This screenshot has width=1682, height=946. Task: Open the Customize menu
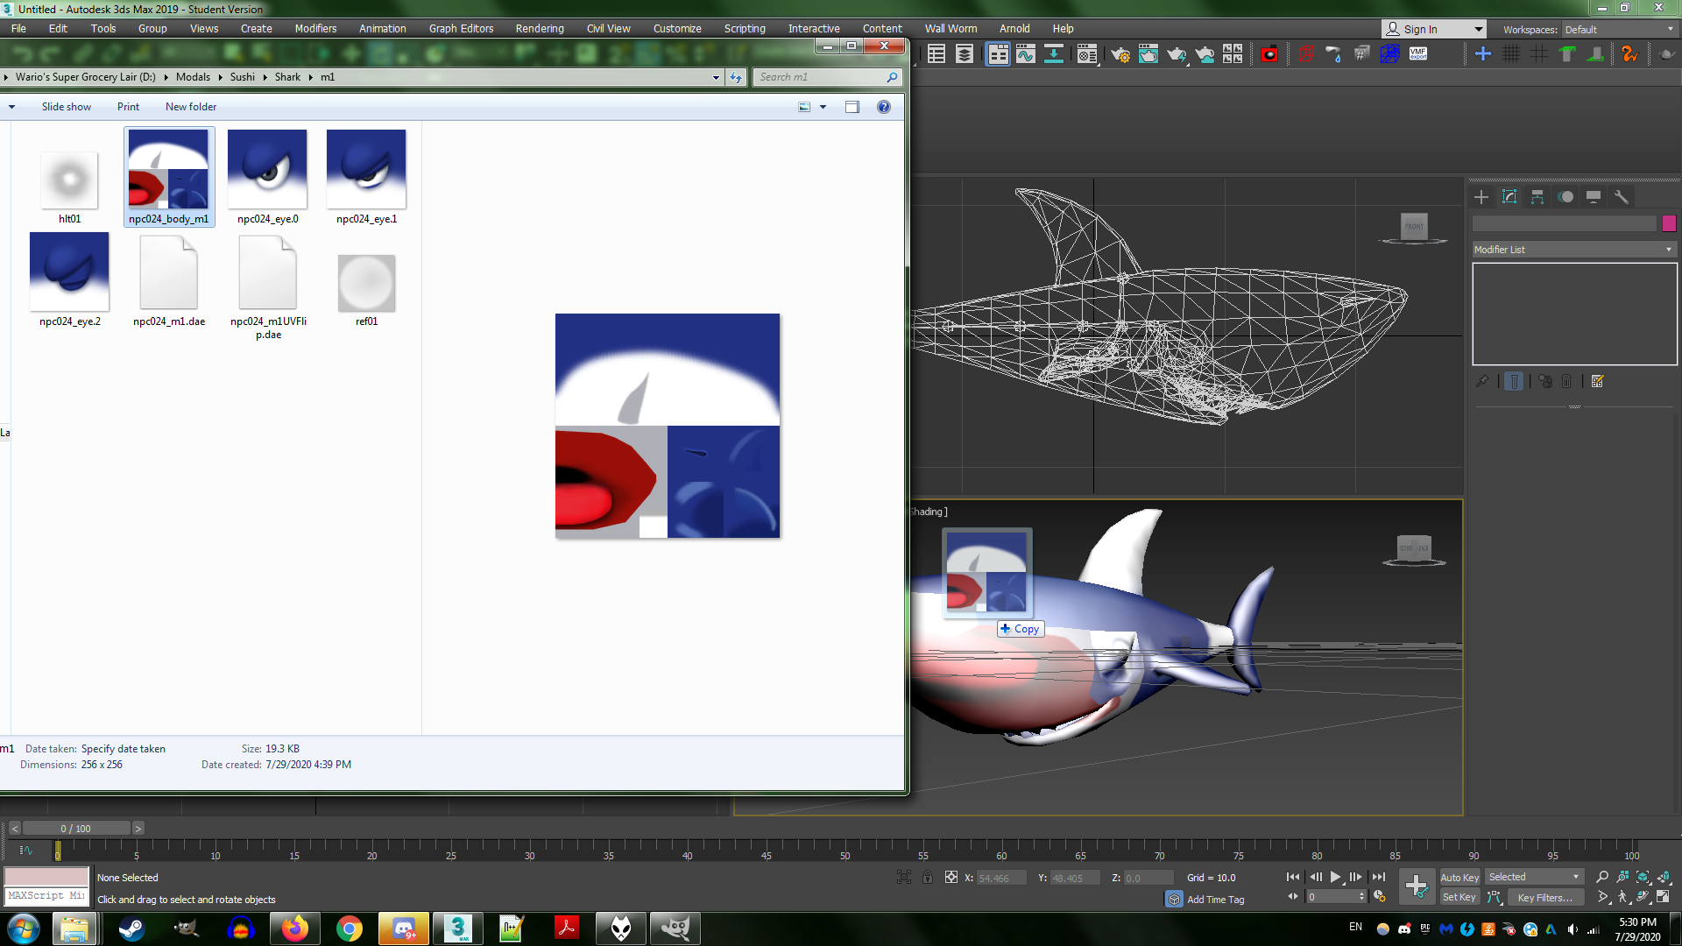click(x=677, y=28)
